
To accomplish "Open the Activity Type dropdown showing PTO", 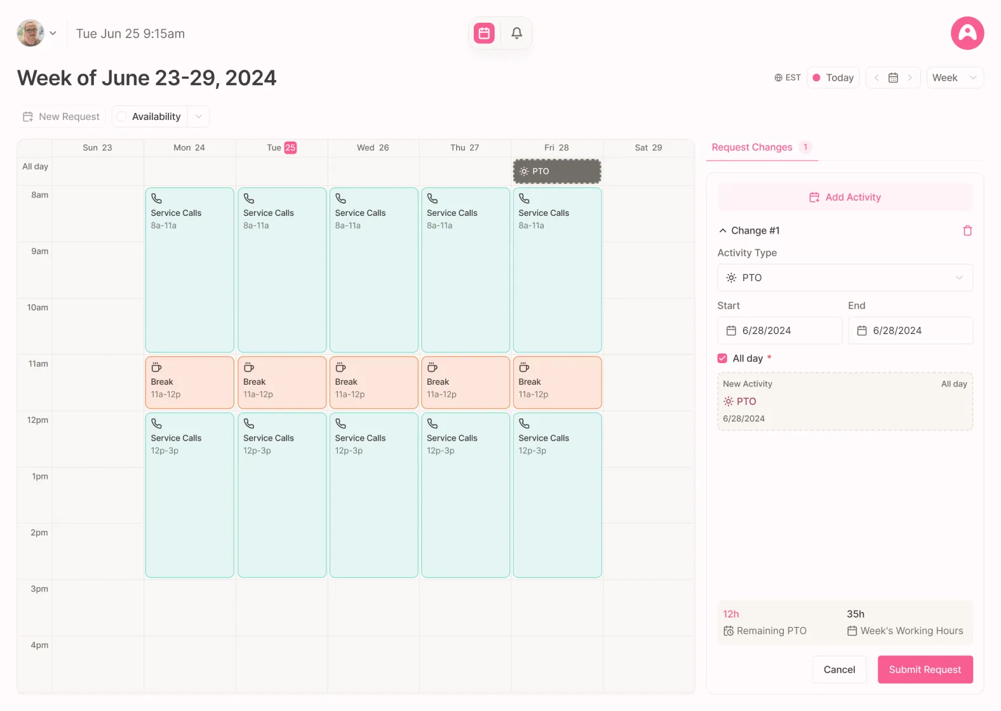I will [x=845, y=277].
